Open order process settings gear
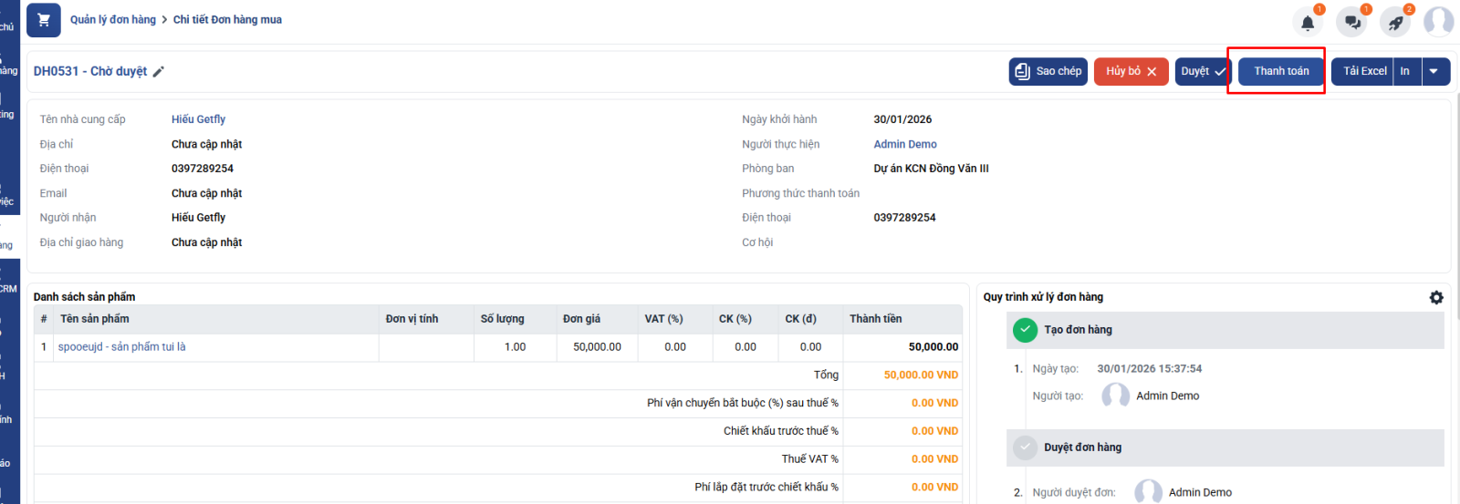This screenshot has height=504, width=1460. point(1436,298)
